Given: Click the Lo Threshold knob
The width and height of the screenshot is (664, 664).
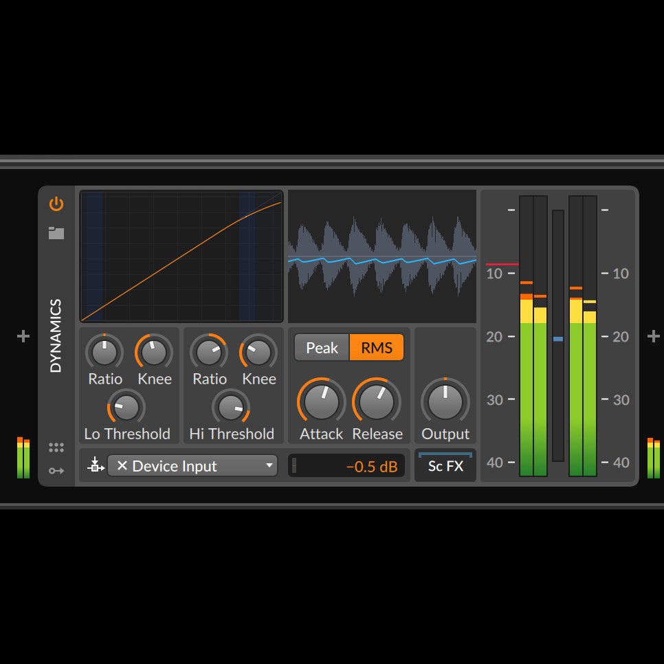Looking at the screenshot, I should click(x=126, y=407).
